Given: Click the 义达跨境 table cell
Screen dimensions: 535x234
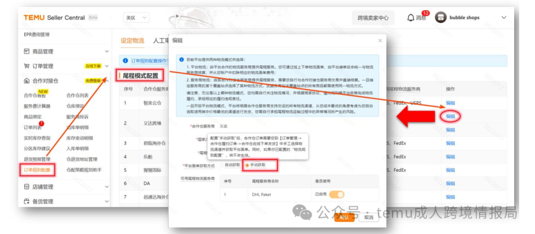Looking at the screenshot, I should (x=152, y=123).
